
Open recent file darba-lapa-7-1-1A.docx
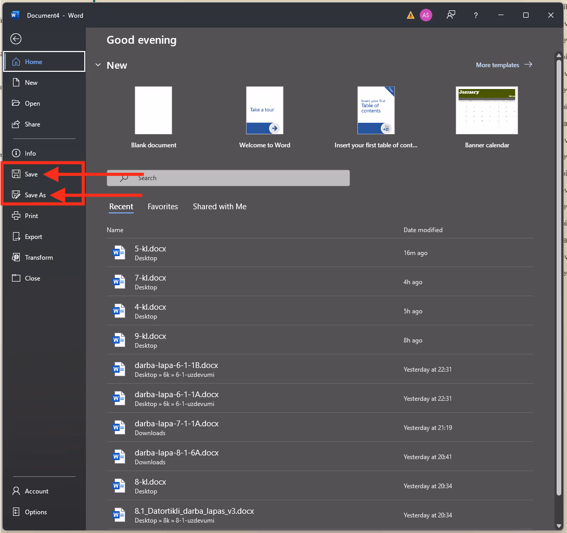176,424
